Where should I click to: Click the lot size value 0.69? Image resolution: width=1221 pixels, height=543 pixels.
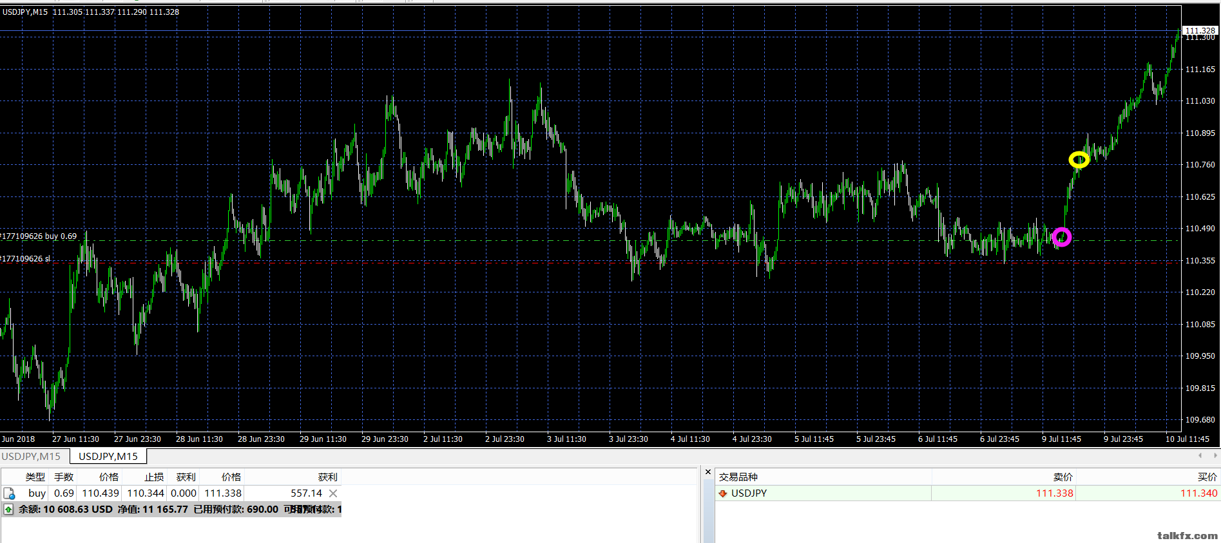[64, 493]
